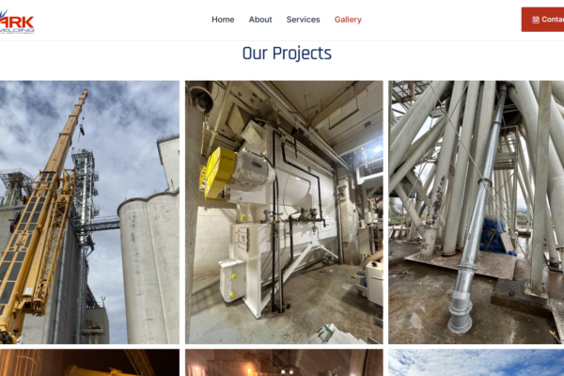Screen dimensions: 564x376
Task: Click the red Contact button
Action: click(x=542, y=20)
